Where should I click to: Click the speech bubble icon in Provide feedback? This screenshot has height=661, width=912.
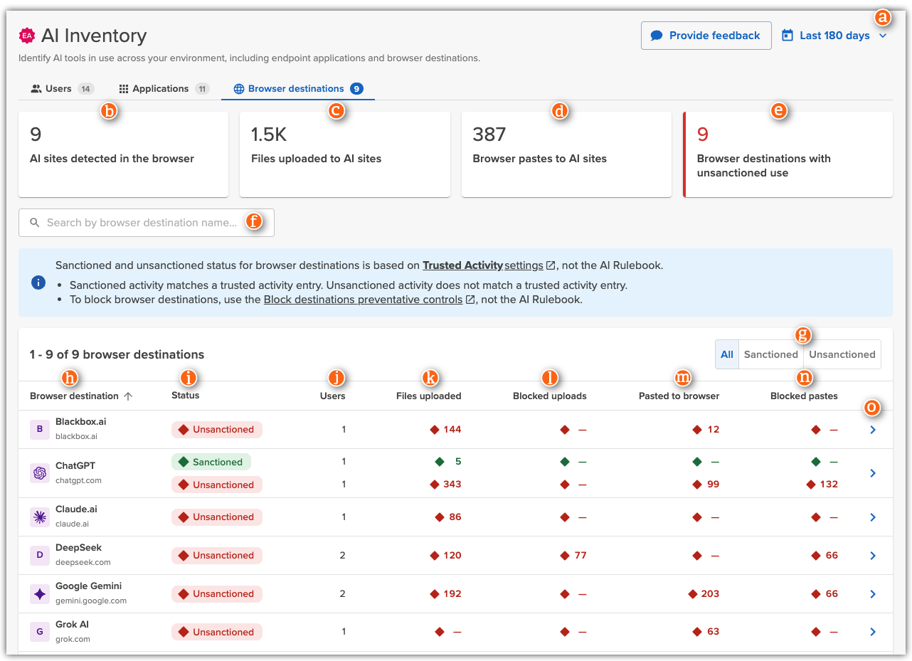(657, 36)
